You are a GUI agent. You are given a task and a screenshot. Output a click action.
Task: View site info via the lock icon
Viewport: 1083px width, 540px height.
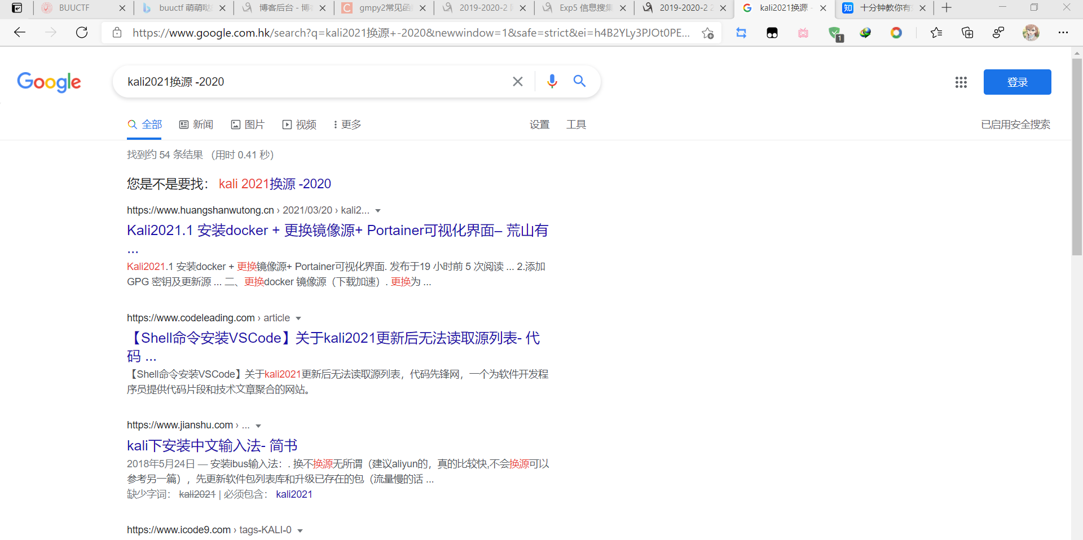pyautogui.click(x=117, y=33)
